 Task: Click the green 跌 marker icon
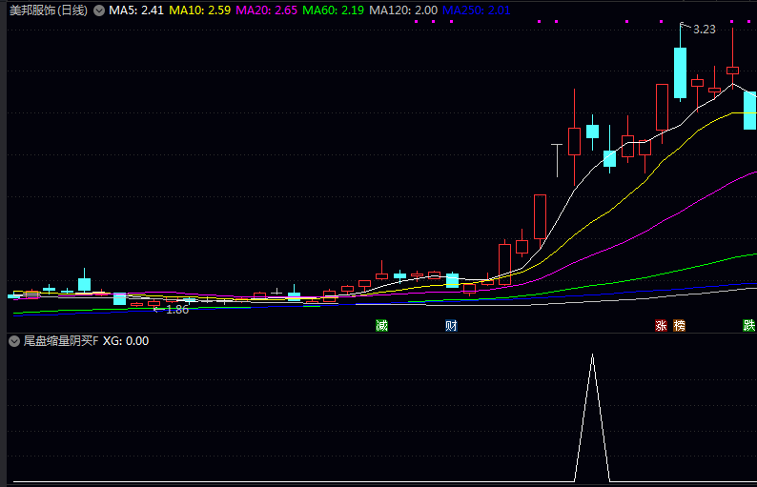point(749,325)
